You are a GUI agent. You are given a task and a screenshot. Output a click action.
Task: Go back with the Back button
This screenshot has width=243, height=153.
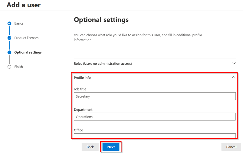(x=90, y=147)
